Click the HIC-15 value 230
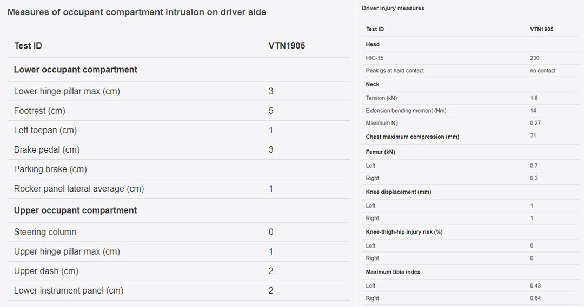 point(534,58)
